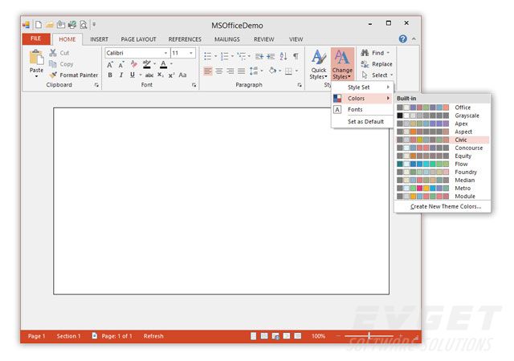This screenshot has width=514, height=361.
Task: Click the Find binoculars button
Action: (x=375, y=53)
